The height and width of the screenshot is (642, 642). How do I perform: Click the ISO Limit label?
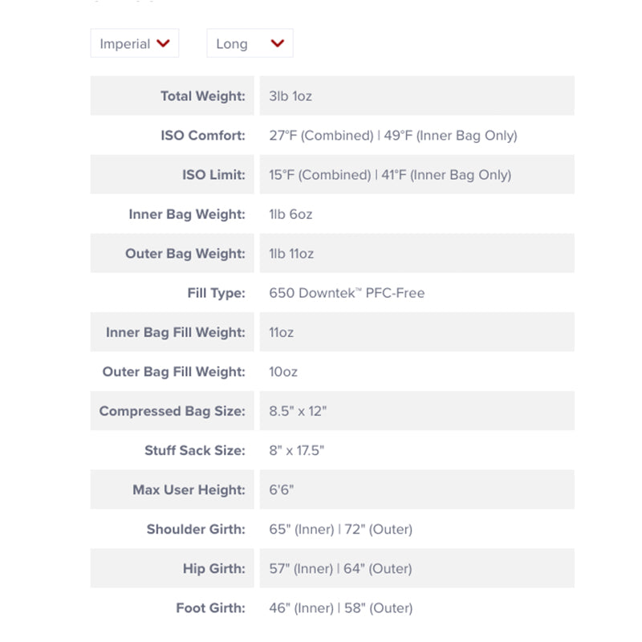213,175
